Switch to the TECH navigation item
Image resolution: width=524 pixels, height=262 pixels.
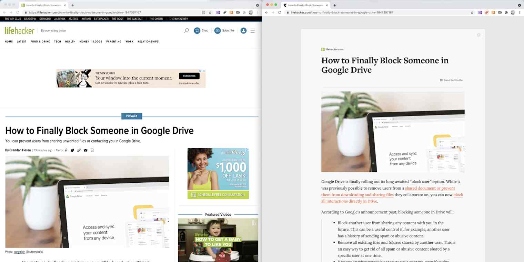(58, 41)
